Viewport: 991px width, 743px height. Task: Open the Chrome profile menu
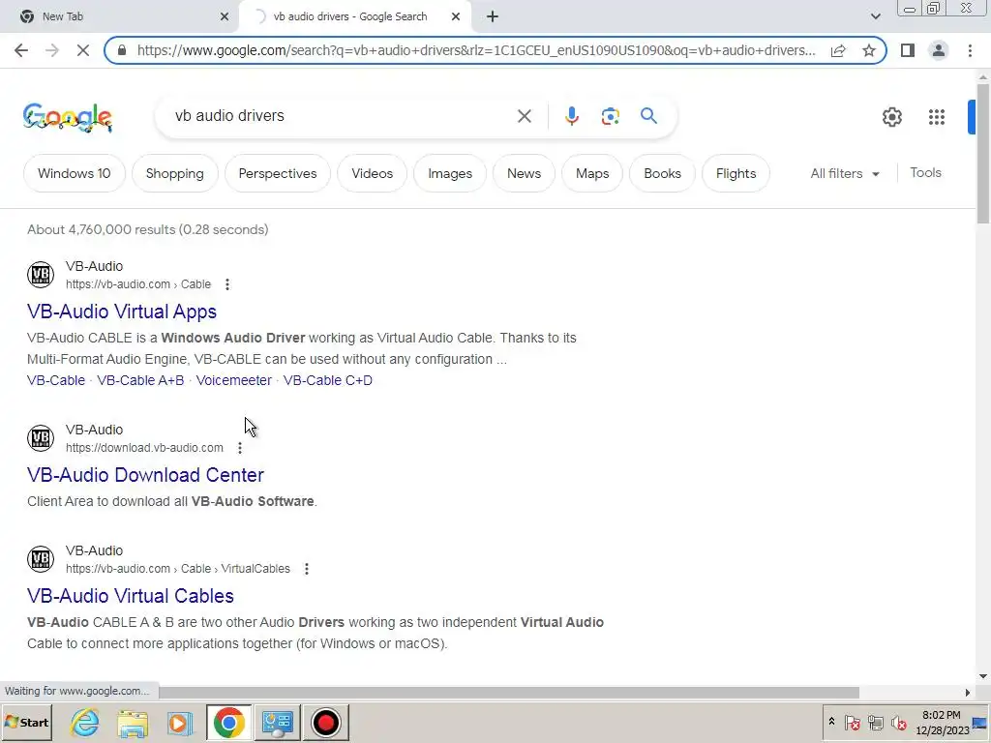[939, 50]
